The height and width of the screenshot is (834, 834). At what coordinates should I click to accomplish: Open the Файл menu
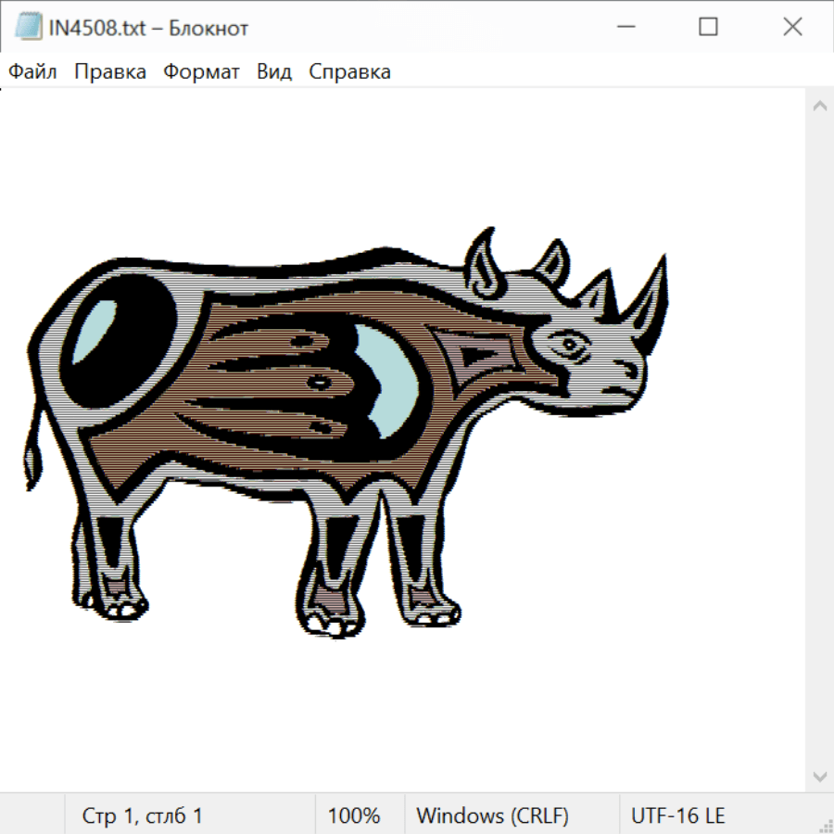coord(33,72)
